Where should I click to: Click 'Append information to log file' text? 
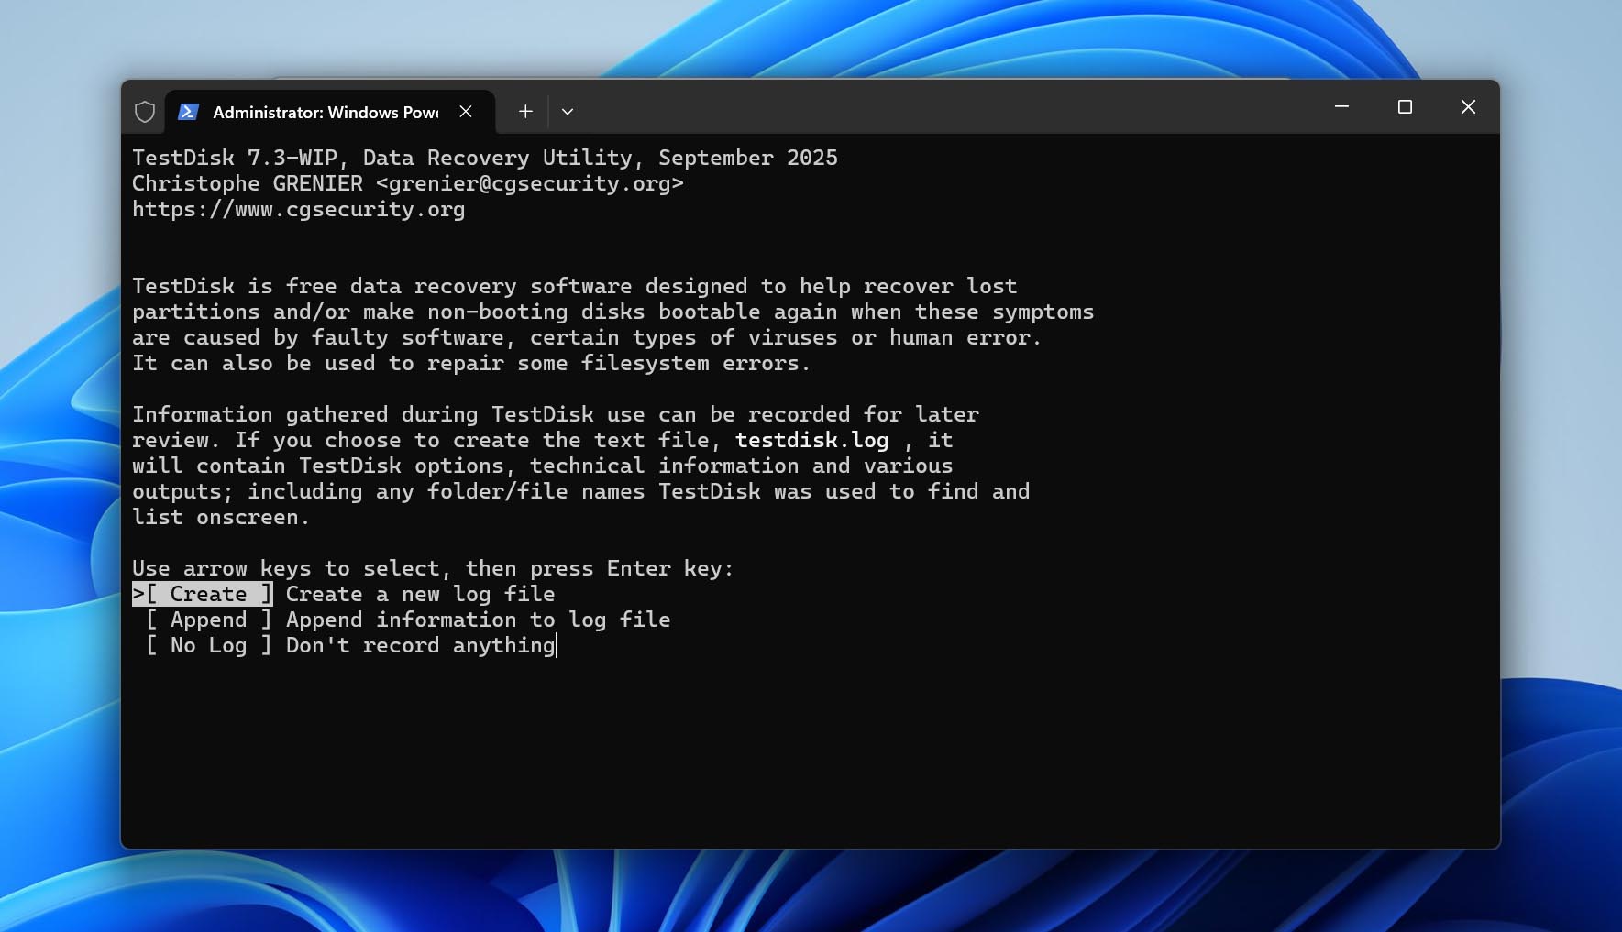pos(479,620)
